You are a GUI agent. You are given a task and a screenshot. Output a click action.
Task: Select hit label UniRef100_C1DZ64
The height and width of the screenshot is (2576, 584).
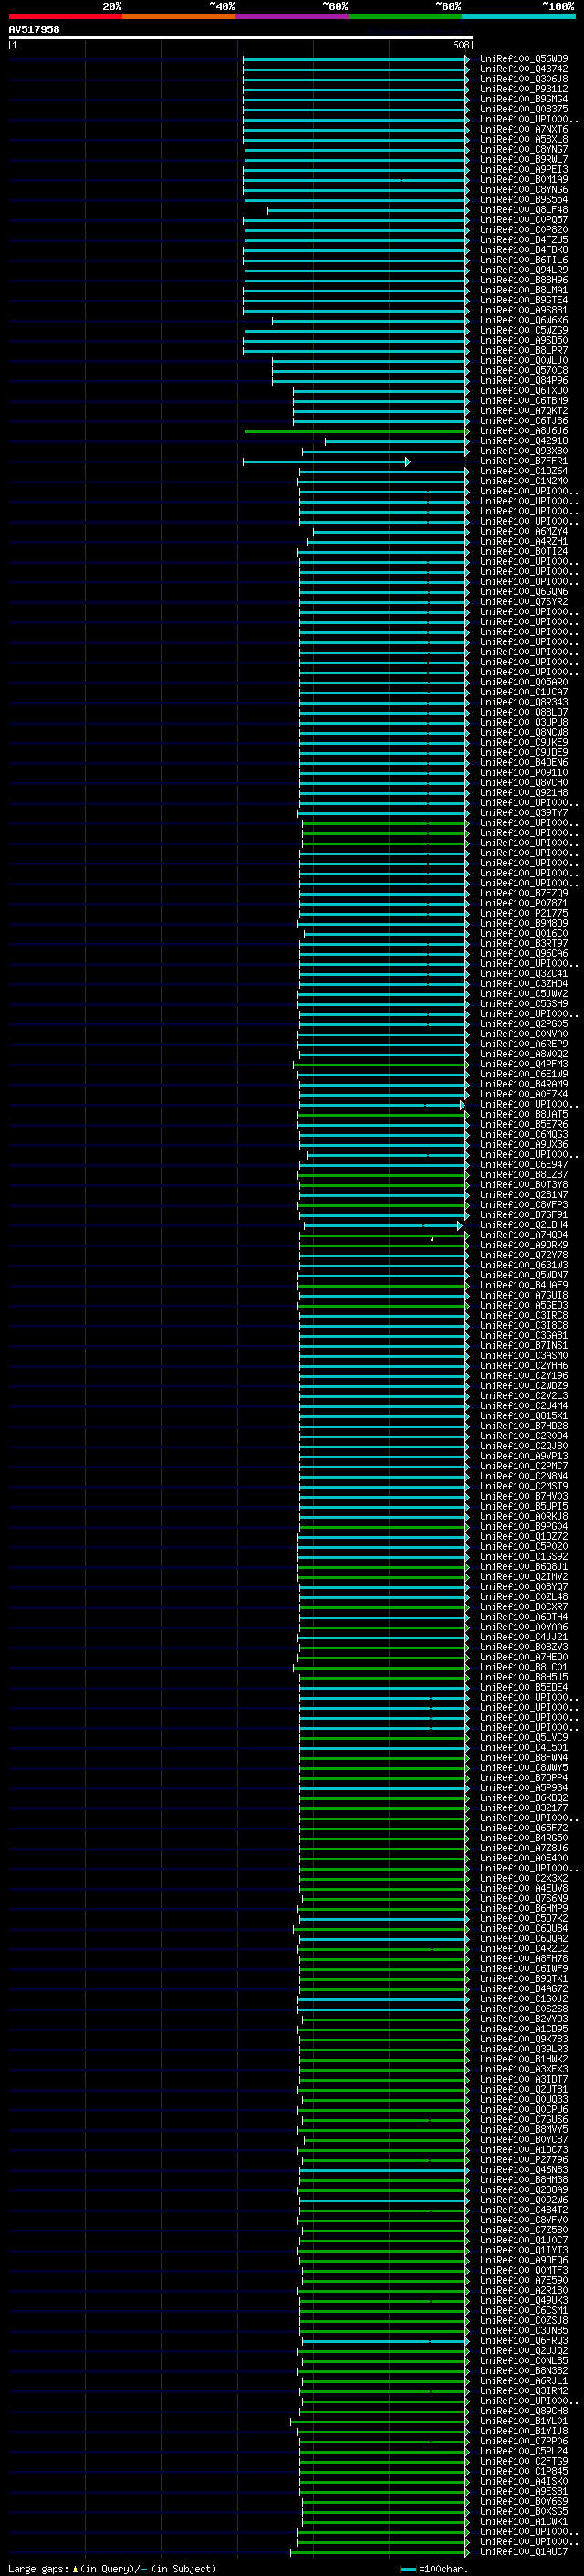tap(524, 471)
